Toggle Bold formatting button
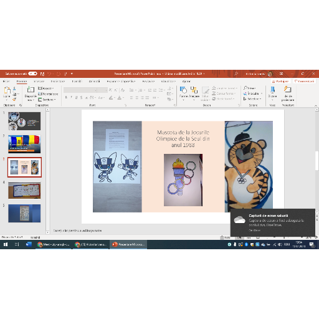The image size is (319, 319). pyautogui.click(x=66, y=97)
